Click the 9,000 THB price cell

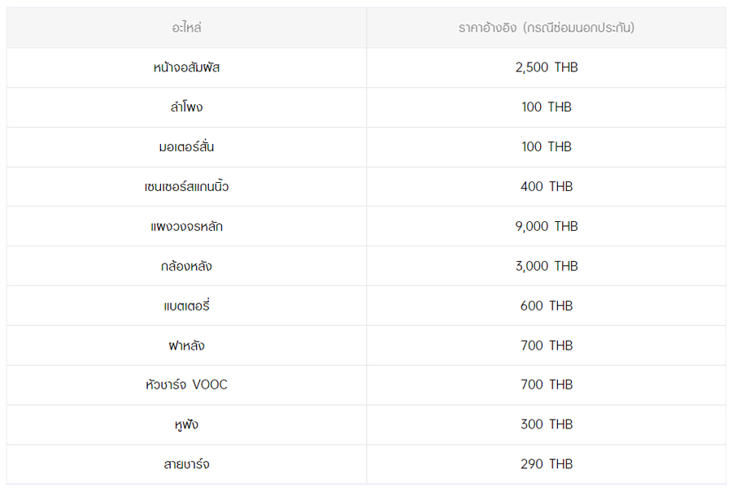click(x=546, y=227)
